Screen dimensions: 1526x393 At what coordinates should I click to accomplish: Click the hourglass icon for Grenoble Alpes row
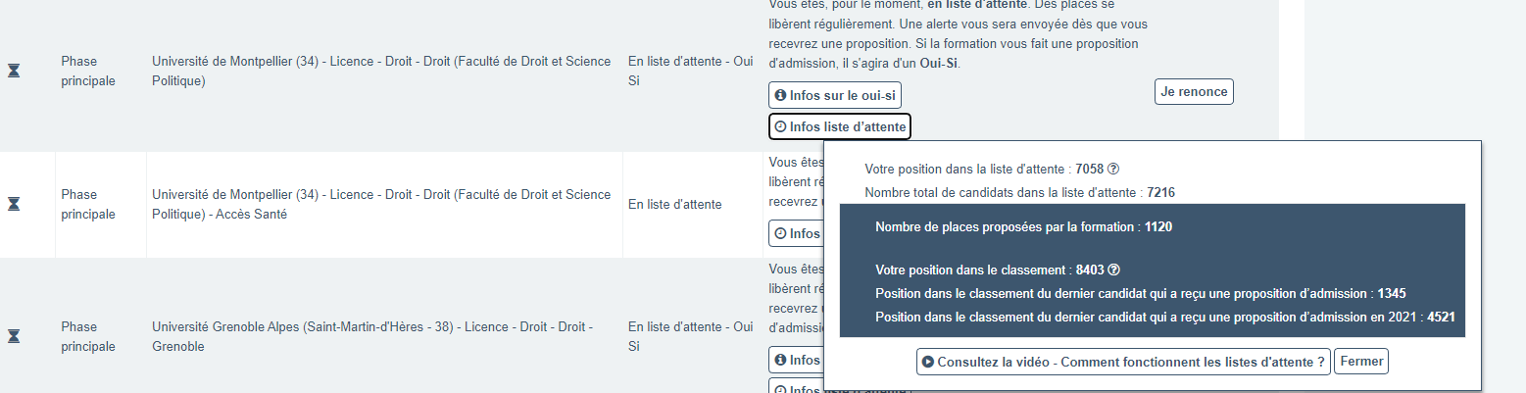[x=14, y=336]
